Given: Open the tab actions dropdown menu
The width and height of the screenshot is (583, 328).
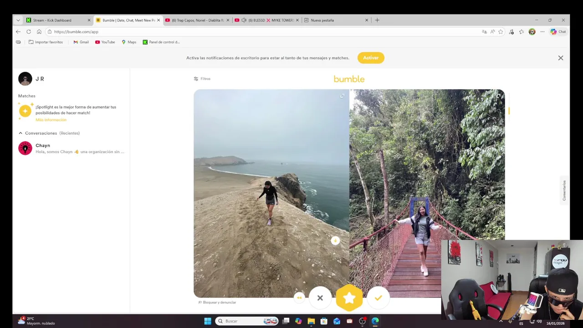Looking at the screenshot, I should tap(18, 20).
